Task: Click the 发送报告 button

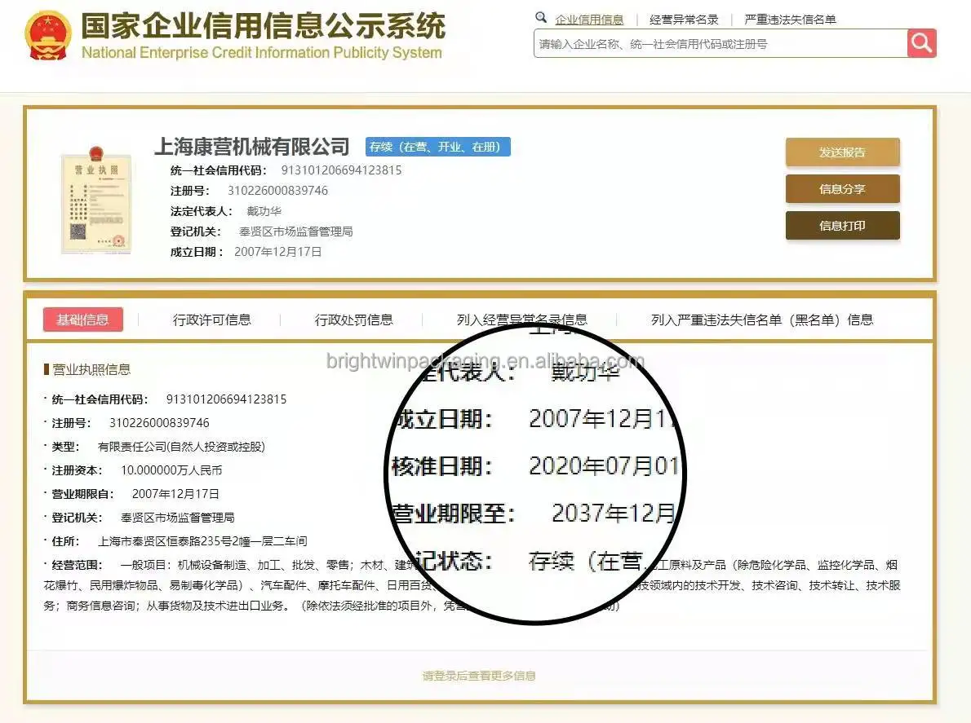Action: click(842, 152)
